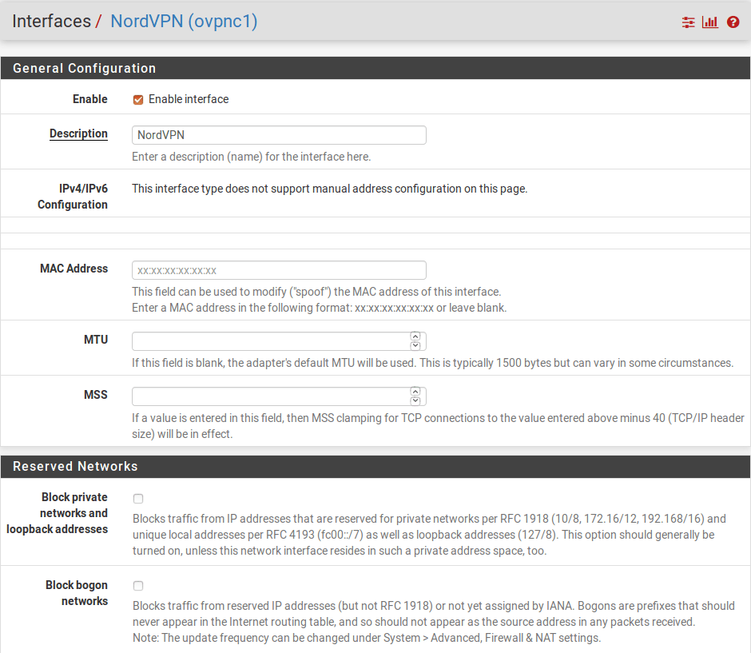Increase MSS value with up arrow
751x653 pixels.
tap(415, 392)
